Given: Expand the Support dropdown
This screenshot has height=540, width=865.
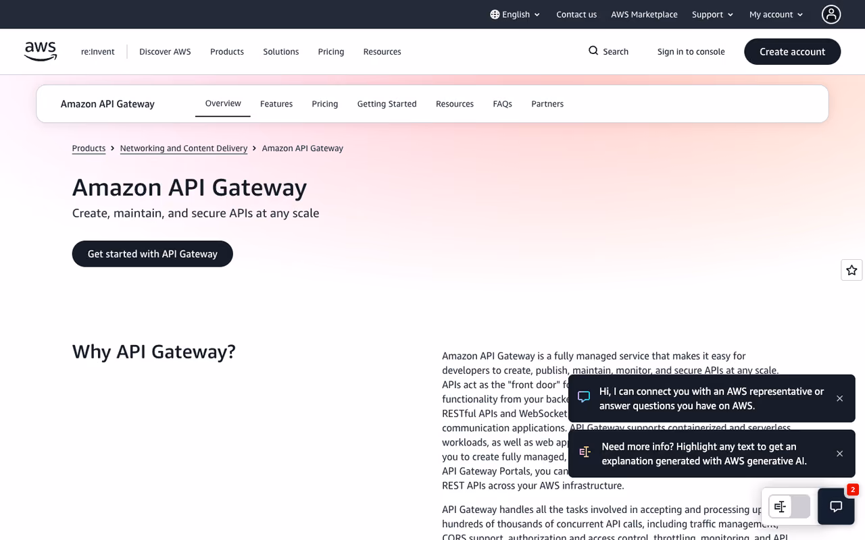Looking at the screenshot, I should (x=712, y=14).
